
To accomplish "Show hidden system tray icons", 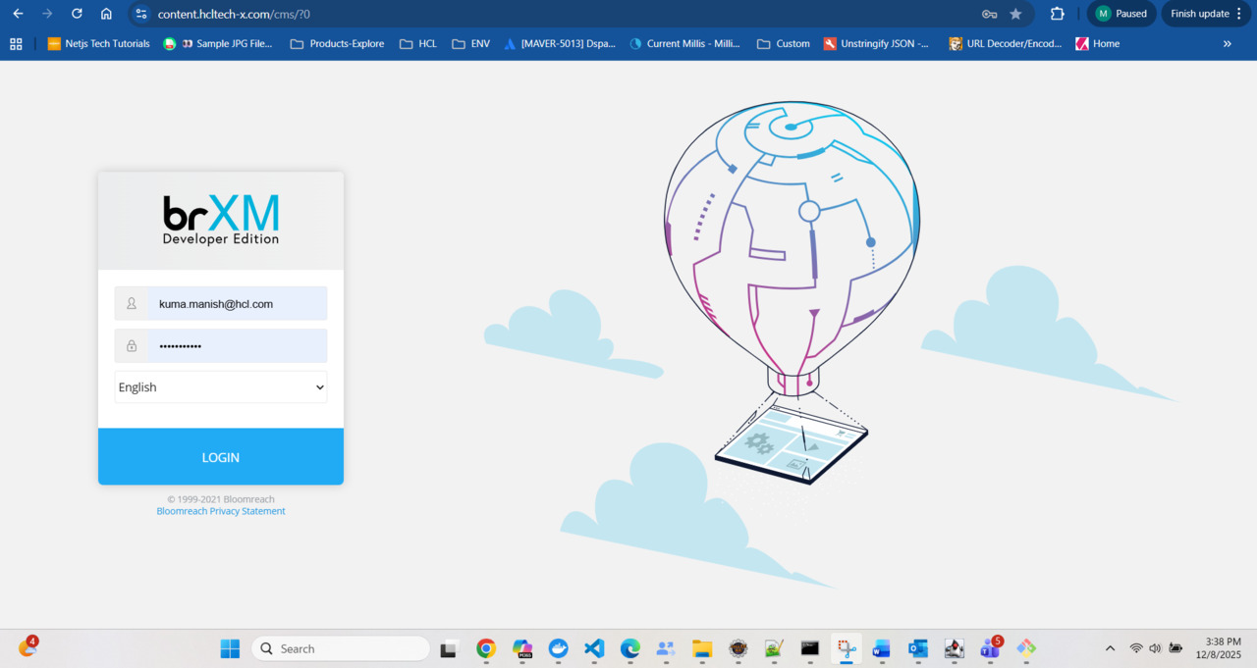I will (1111, 648).
